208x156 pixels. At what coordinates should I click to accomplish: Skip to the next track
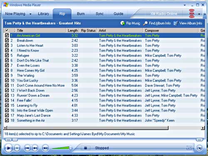pyautogui.click(x=35, y=148)
